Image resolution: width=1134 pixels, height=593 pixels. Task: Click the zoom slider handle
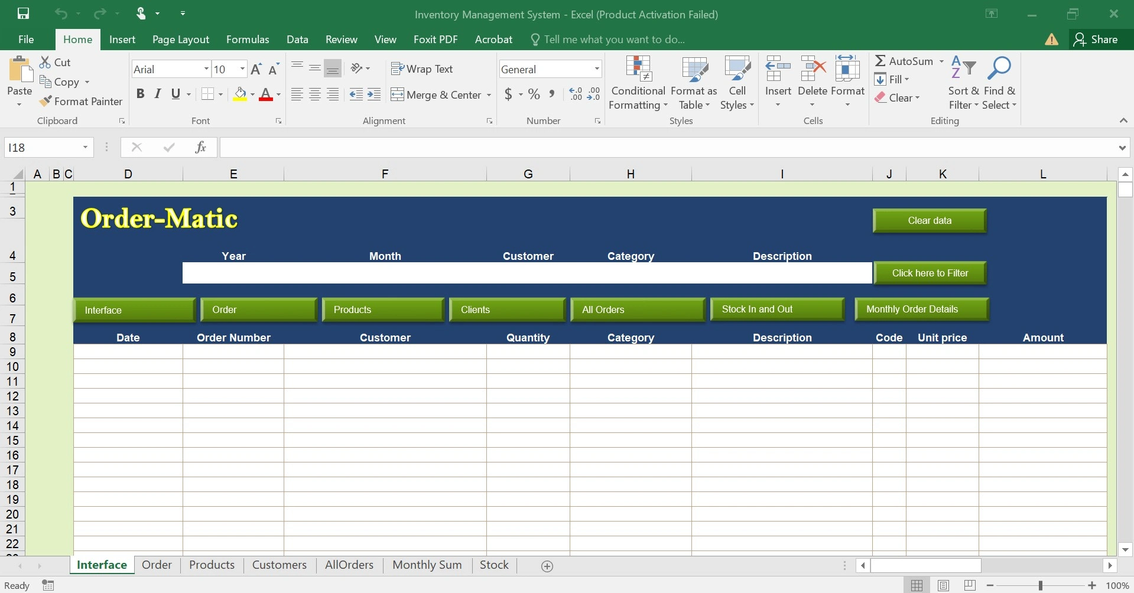click(x=1041, y=585)
